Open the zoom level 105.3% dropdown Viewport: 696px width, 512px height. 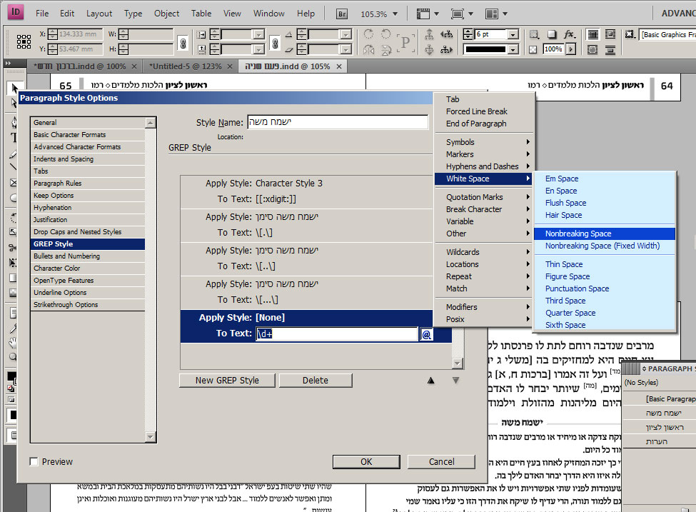click(395, 14)
